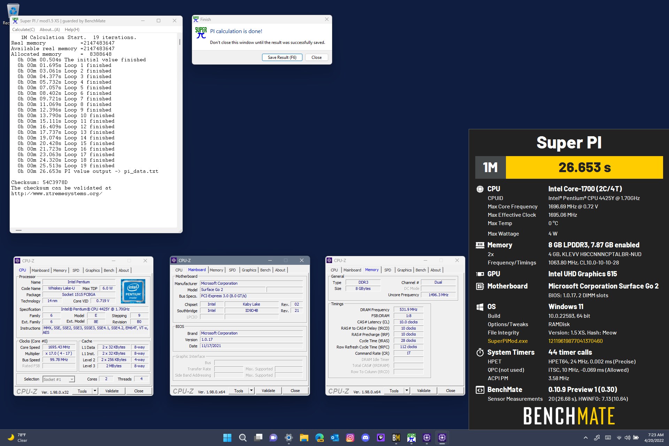Open Settings from the taskbar
The height and width of the screenshot is (446, 669).
(x=289, y=438)
